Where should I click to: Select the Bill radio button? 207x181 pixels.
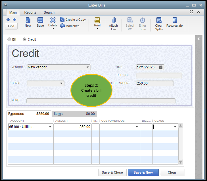(x=9, y=39)
